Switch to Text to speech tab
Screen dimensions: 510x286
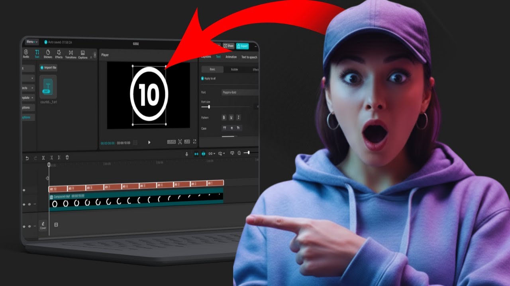coord(249,57)
